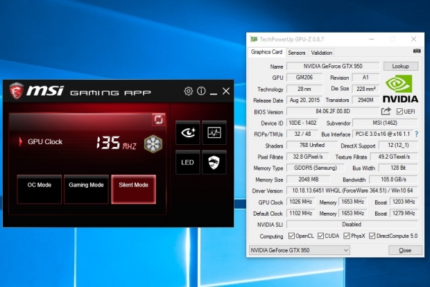The height and width of the screenshot is (287, 430).
Task: Click the Revision value A1
Action: pos(365,78)
